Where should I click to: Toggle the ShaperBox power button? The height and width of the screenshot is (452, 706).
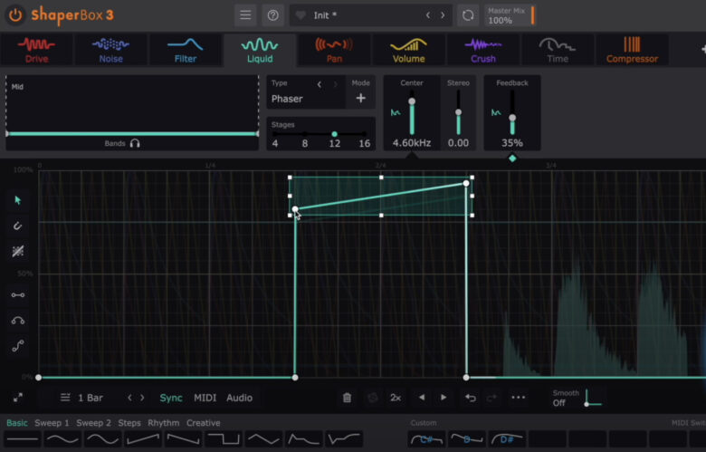pos(15,15)
